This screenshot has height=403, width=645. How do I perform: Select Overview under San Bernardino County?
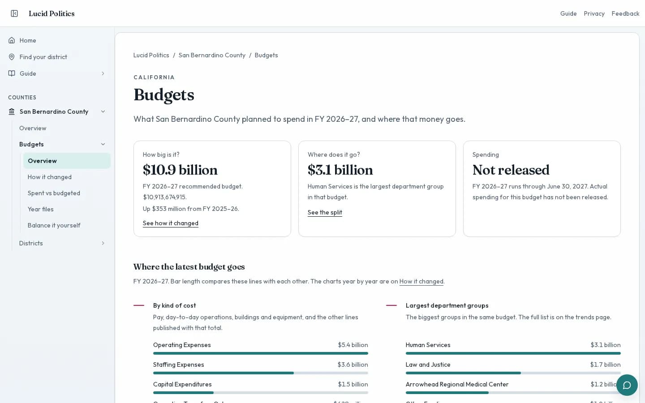point(33,128)
